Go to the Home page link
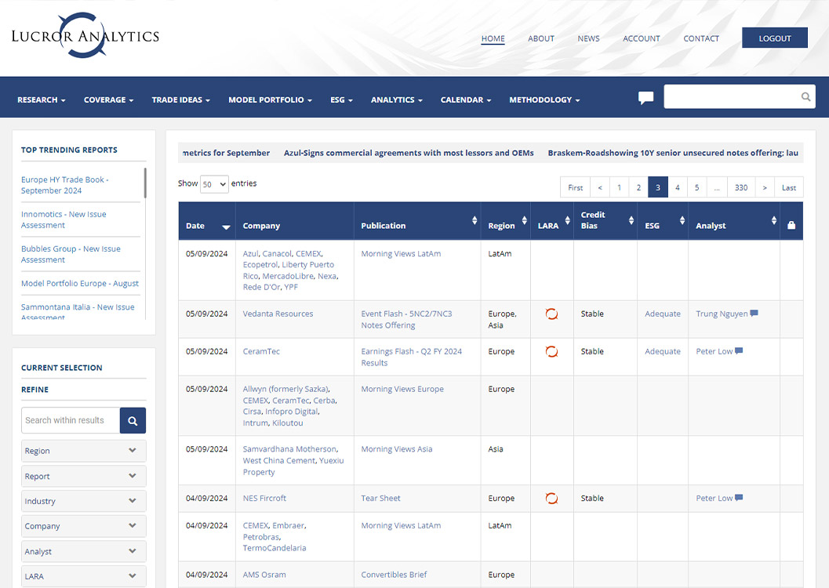 (493, 38)
